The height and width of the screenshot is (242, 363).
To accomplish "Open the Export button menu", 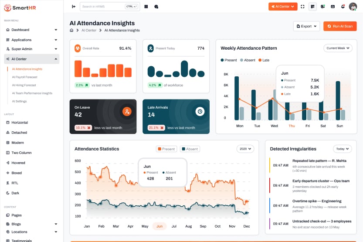I will (x=306, y=26).
